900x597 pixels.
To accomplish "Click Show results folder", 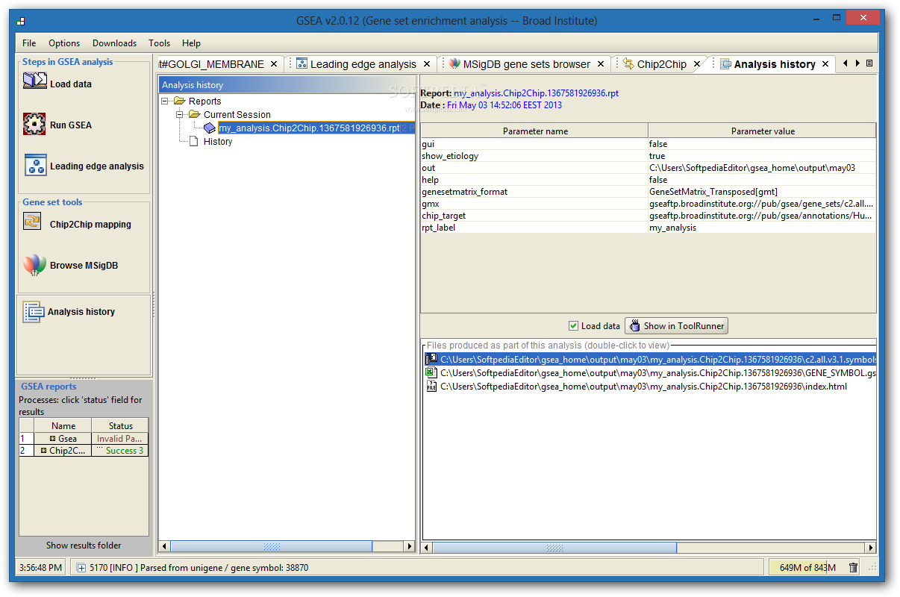I will click(84, 546).
